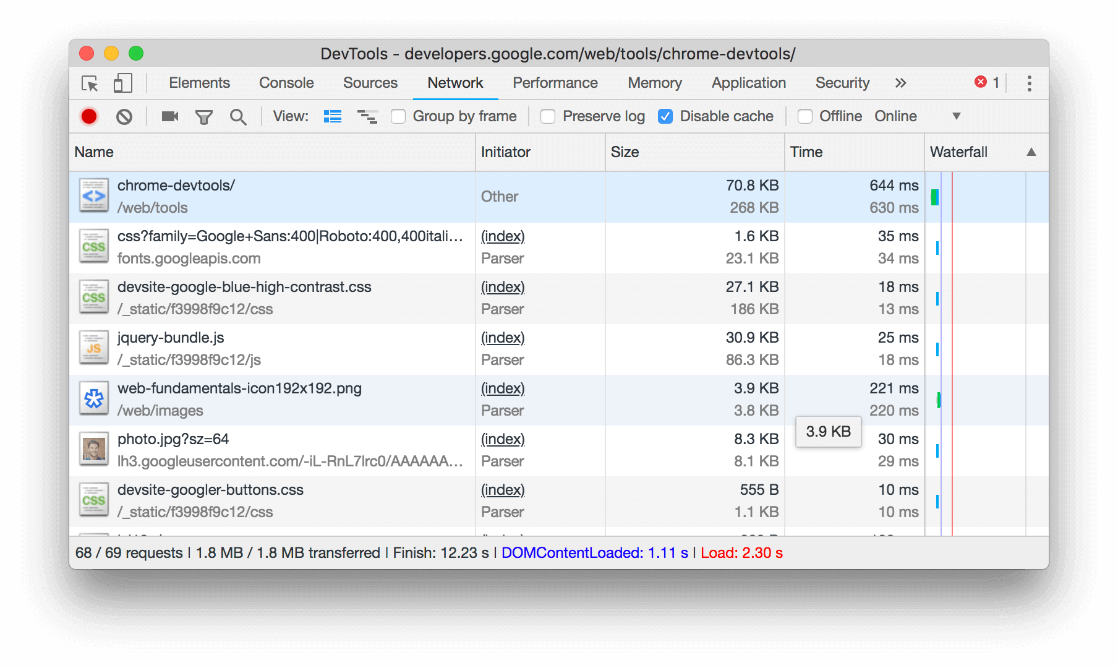Switch to the Console tab
Screen dimensions: 1118x668
[286, 83]
